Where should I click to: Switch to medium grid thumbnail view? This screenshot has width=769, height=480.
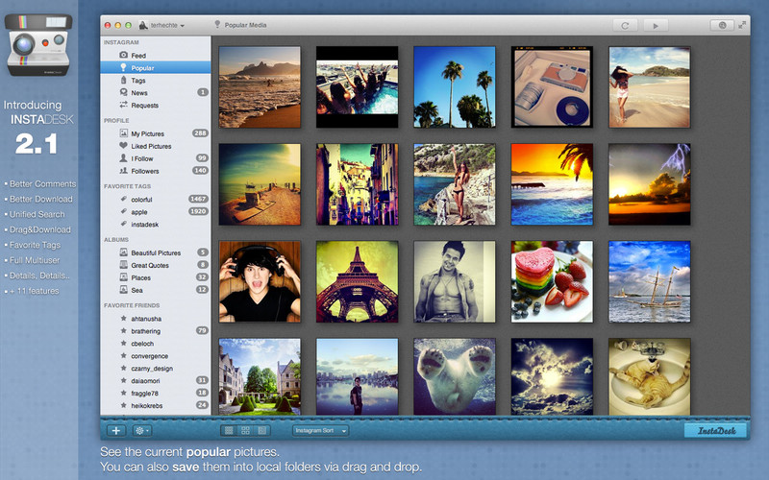(245, 430)
